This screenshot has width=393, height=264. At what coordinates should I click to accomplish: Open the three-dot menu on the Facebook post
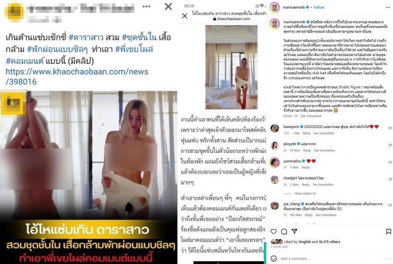point(146,7)
